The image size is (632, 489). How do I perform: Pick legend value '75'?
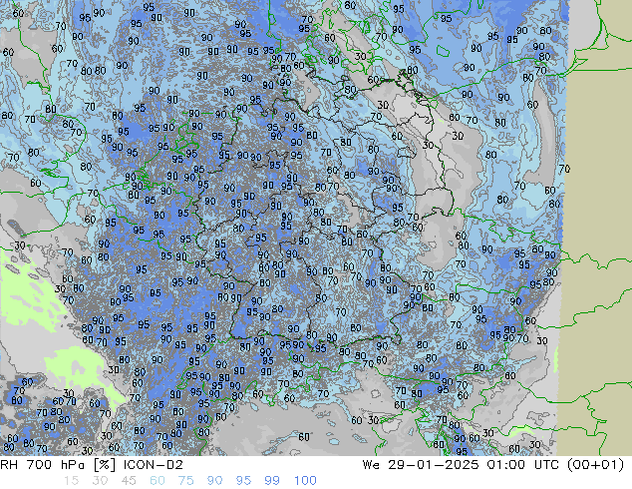pos(185,481)
